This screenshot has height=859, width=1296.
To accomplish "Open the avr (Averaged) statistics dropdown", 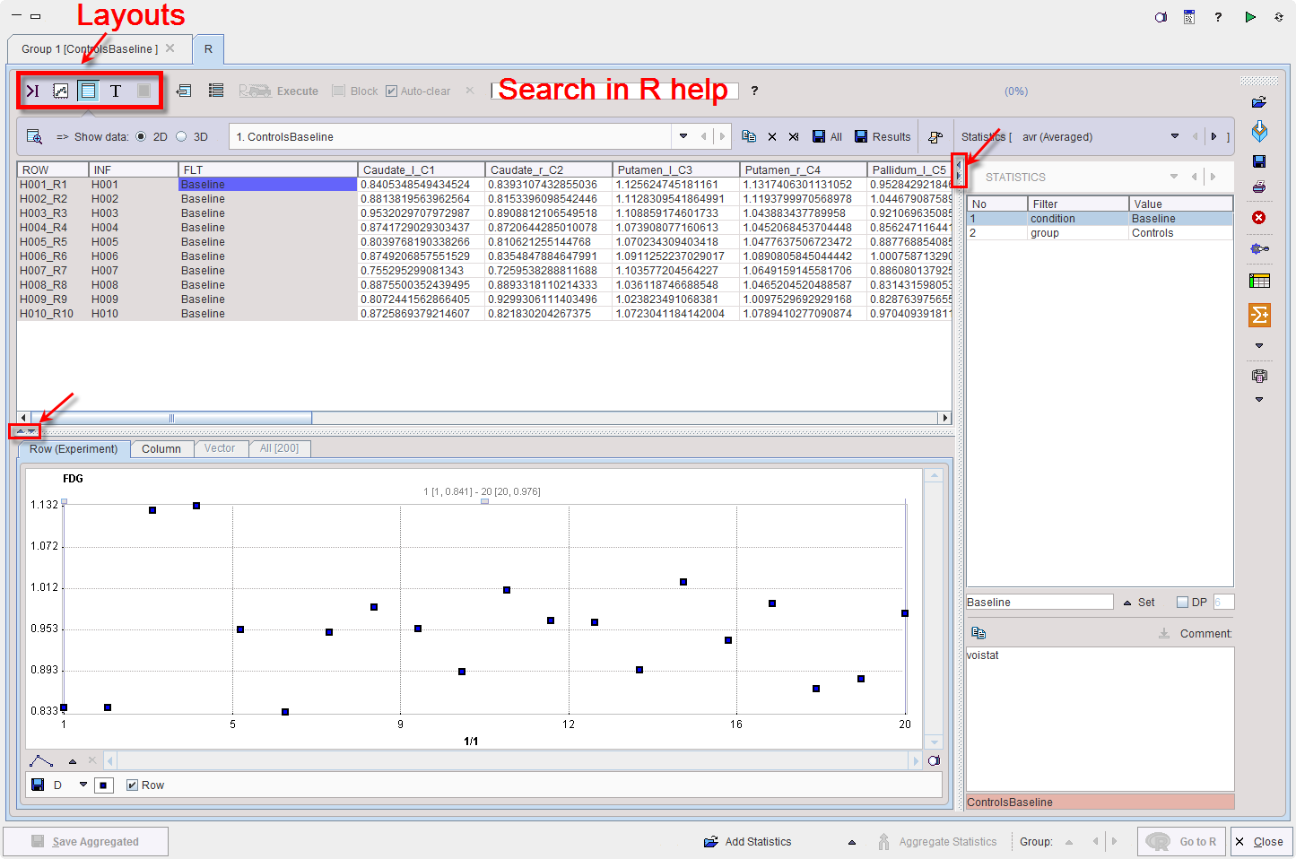I will (1175, 136).
